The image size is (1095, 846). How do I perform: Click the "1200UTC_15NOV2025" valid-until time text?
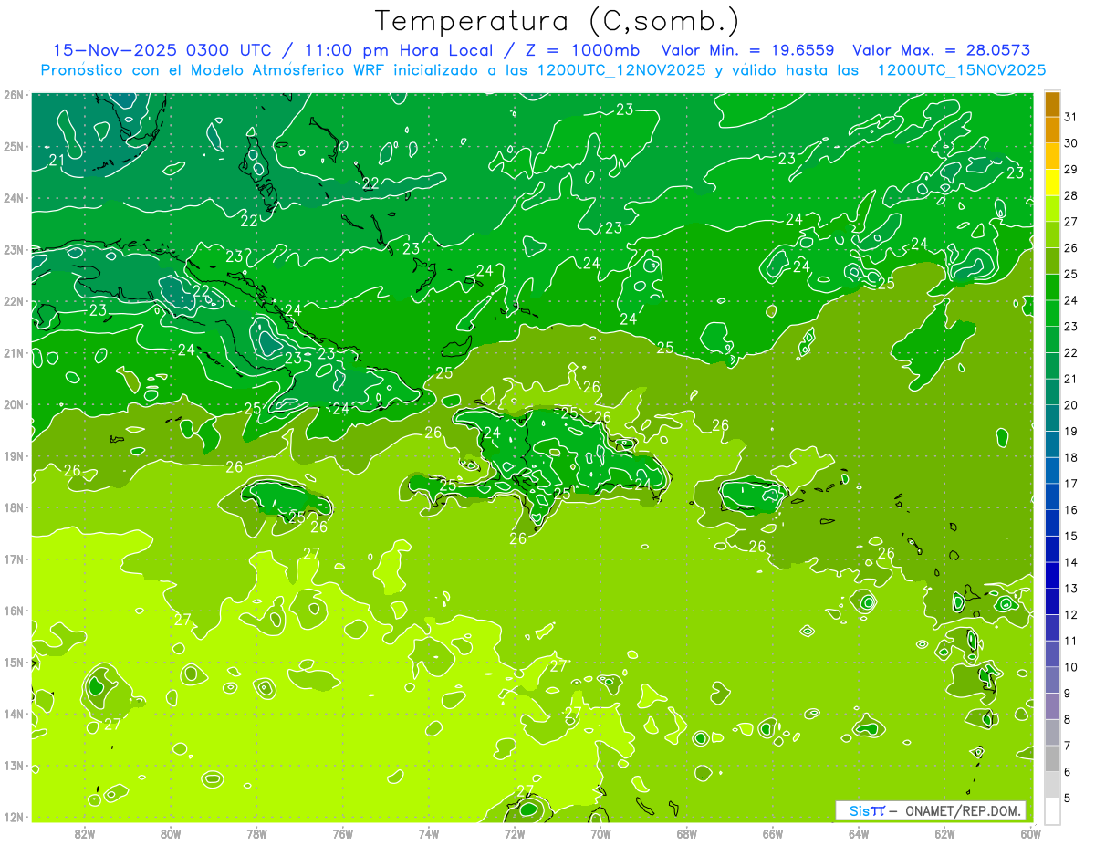962,70
